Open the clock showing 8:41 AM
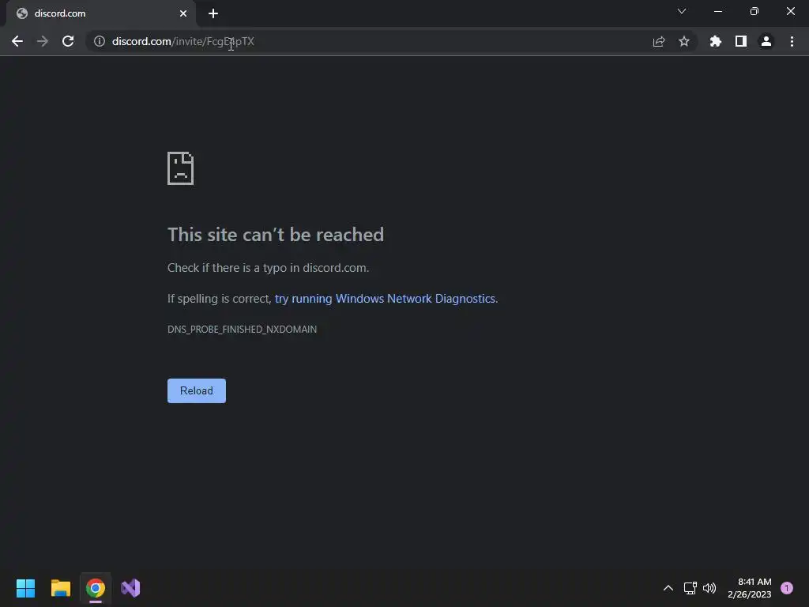This screenshot has width=809, height=607. click(749, 588)
